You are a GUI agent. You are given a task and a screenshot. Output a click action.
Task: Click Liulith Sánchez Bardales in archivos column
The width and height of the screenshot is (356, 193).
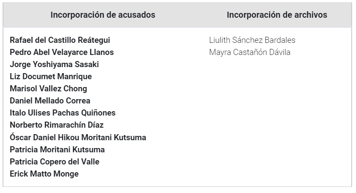point(252,40)
